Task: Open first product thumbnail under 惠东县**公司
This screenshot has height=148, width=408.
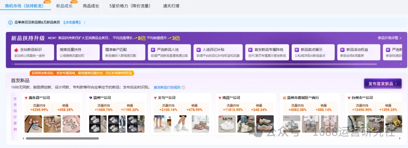Action: 33,124
